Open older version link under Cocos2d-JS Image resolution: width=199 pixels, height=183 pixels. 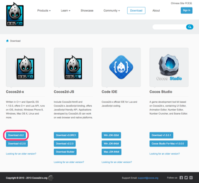69,162
